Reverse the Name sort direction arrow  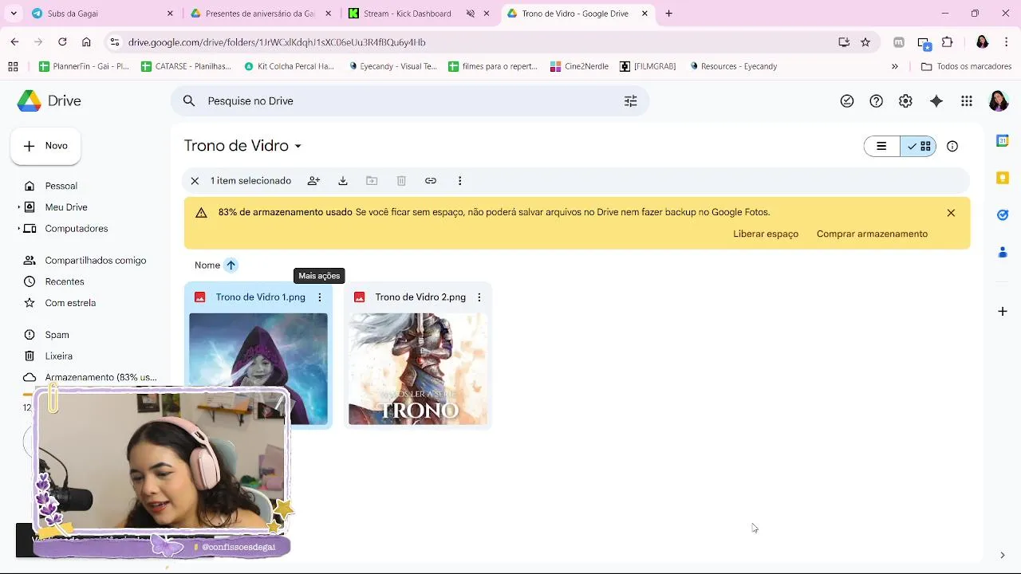tap(231, 265)
